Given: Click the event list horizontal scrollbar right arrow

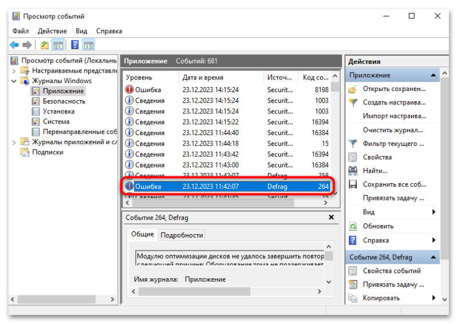Looking at the screenshot, I should 326,203.
